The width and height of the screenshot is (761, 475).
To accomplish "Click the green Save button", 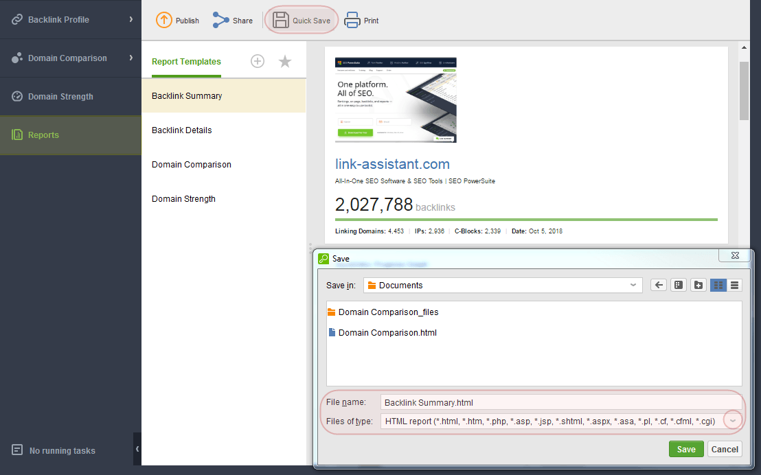I will point(686,449).
